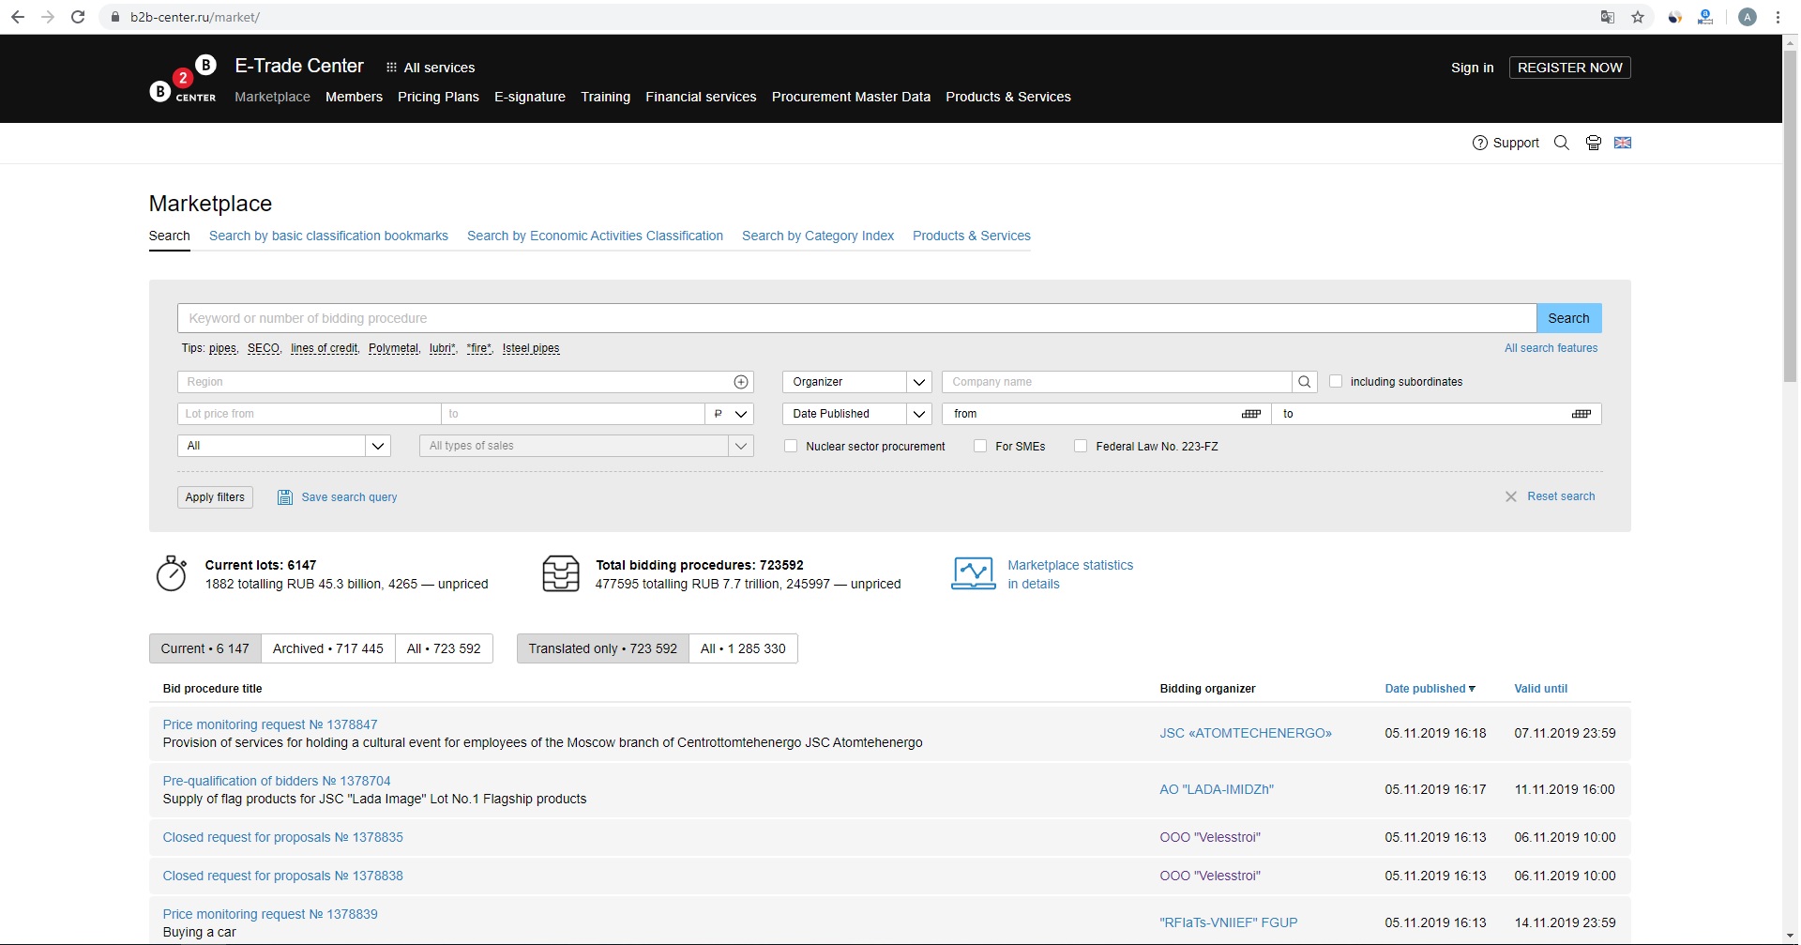Select the Archived lots tab

(x=327, y=648)
